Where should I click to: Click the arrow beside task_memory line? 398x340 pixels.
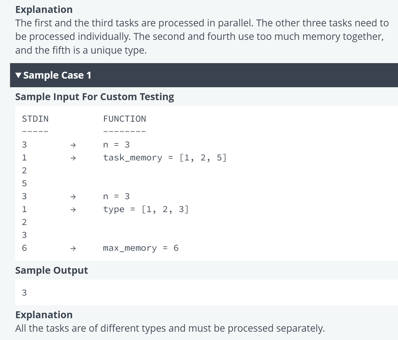coord(73,158)
